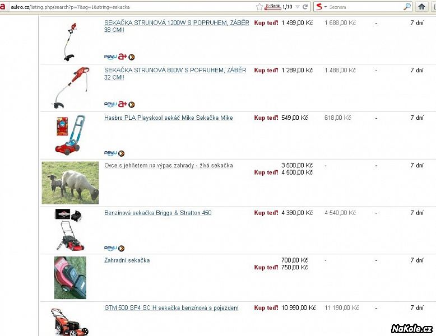The width and height of the screenshot is (436, 336).
Task: Open the browser home page icon
Action: coord(421,7)
